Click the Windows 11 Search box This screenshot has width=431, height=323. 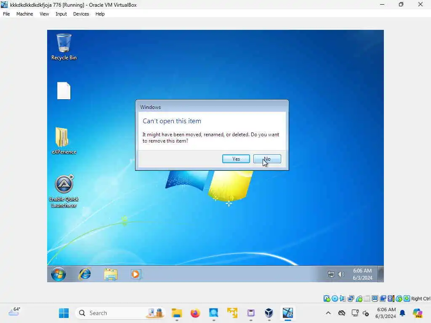[x=120, y=313]
